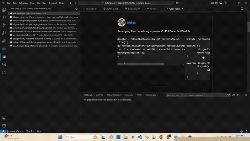Screen dimensions: 250x141
Task: Collapse all problems in panel
Action: [233, 95]
